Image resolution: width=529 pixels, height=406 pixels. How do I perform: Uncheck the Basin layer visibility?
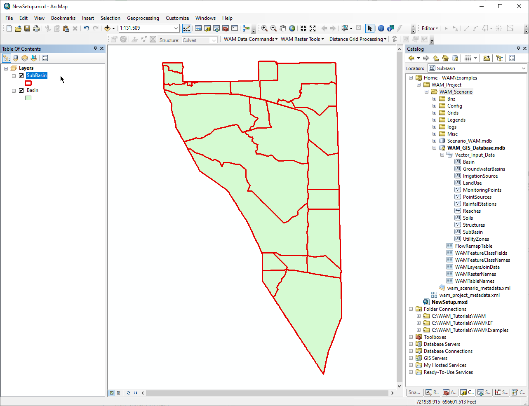coord(21,90)
